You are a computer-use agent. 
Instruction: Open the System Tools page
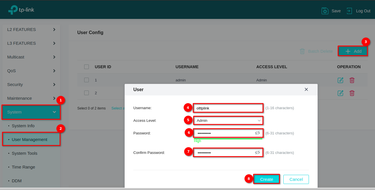click(24, 153)
